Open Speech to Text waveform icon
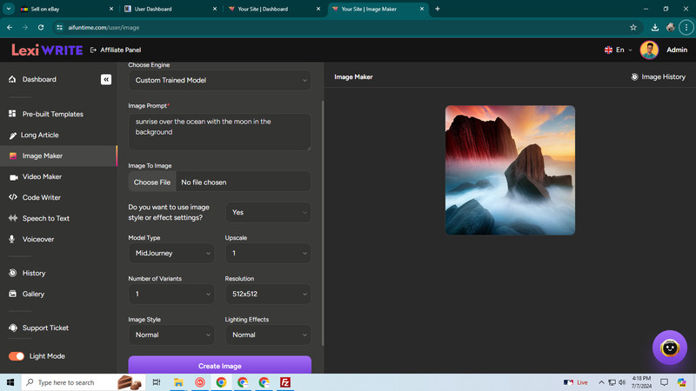696x391 pixels. pos(13,218)
